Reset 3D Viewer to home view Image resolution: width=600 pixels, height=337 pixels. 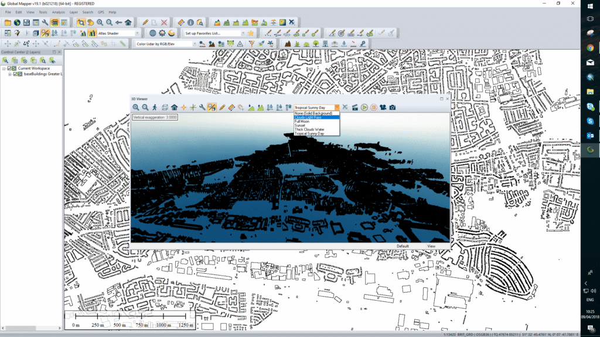175,108
